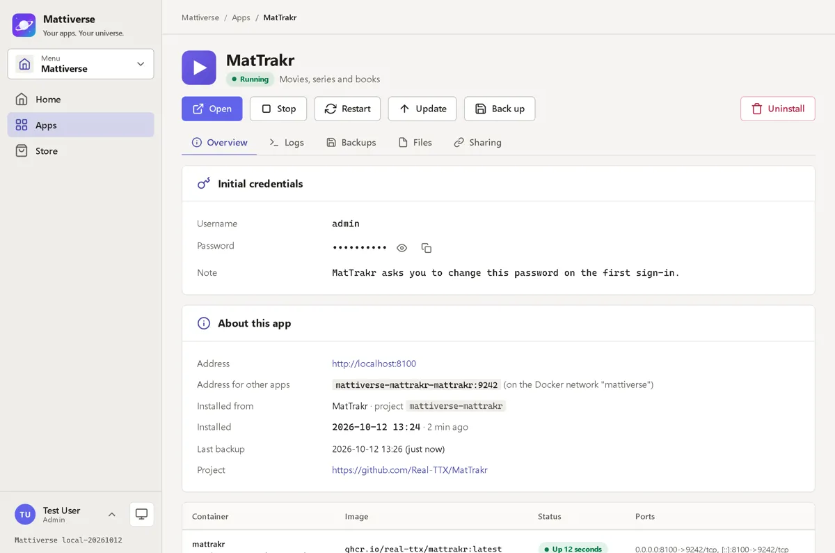Click the MatTrakr breadcrumb text
835x553 pixels.
click(x=280, y=17)
